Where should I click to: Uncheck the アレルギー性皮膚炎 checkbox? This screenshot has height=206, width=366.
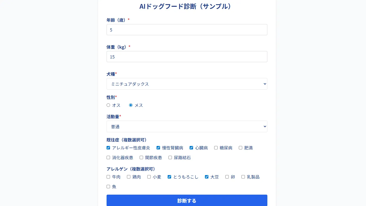coord(108,148)
